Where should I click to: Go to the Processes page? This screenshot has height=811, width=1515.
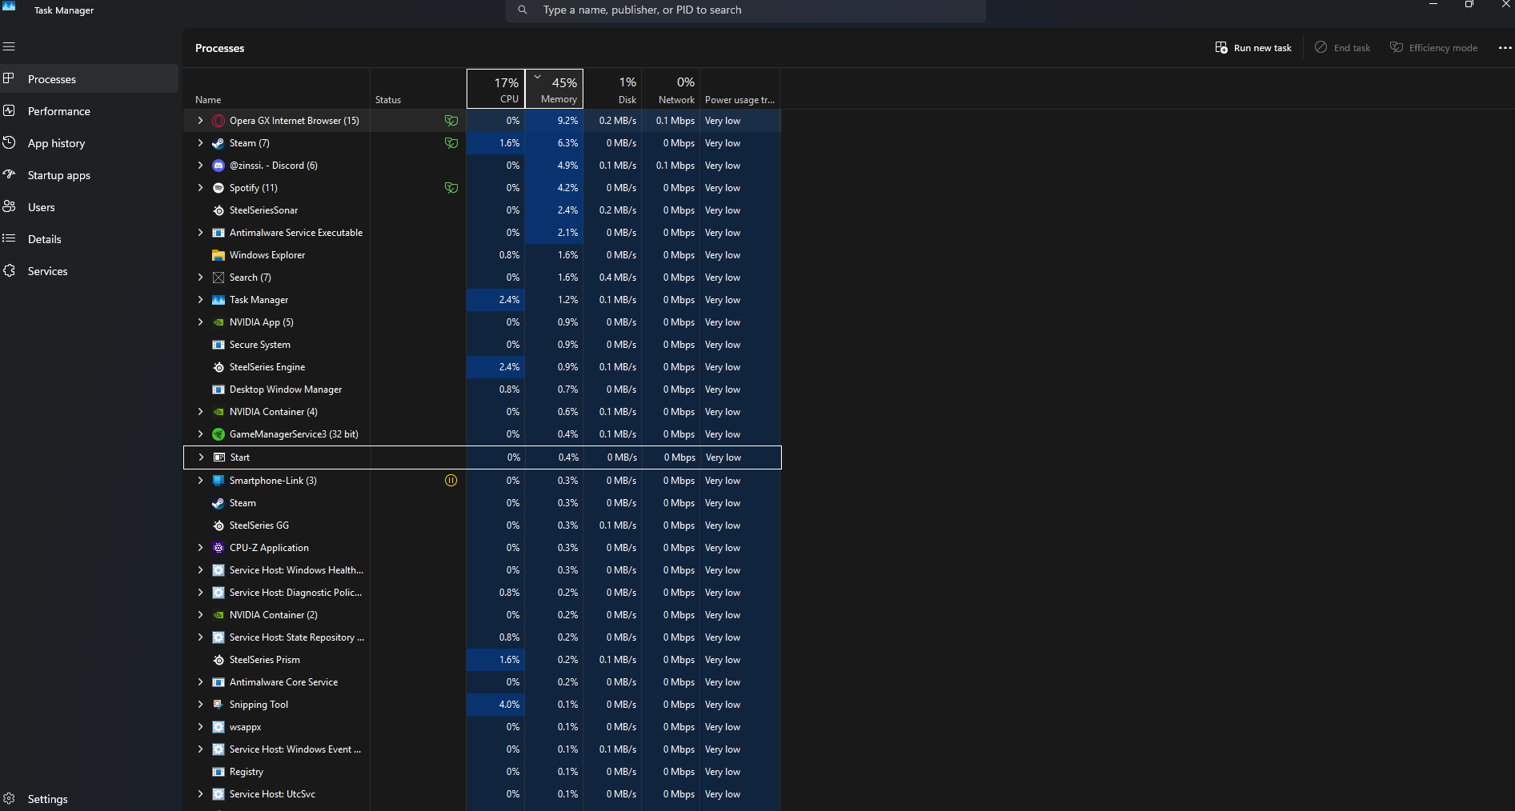89,79
